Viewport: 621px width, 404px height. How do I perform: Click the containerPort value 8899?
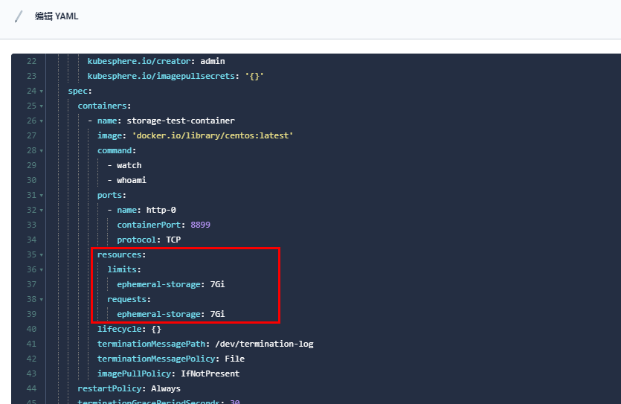205,225
